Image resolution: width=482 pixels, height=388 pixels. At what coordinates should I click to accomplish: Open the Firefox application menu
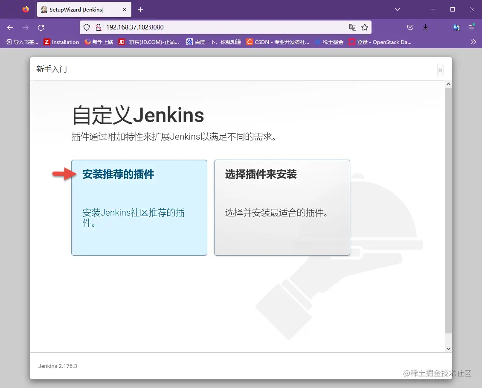[472, 27]
